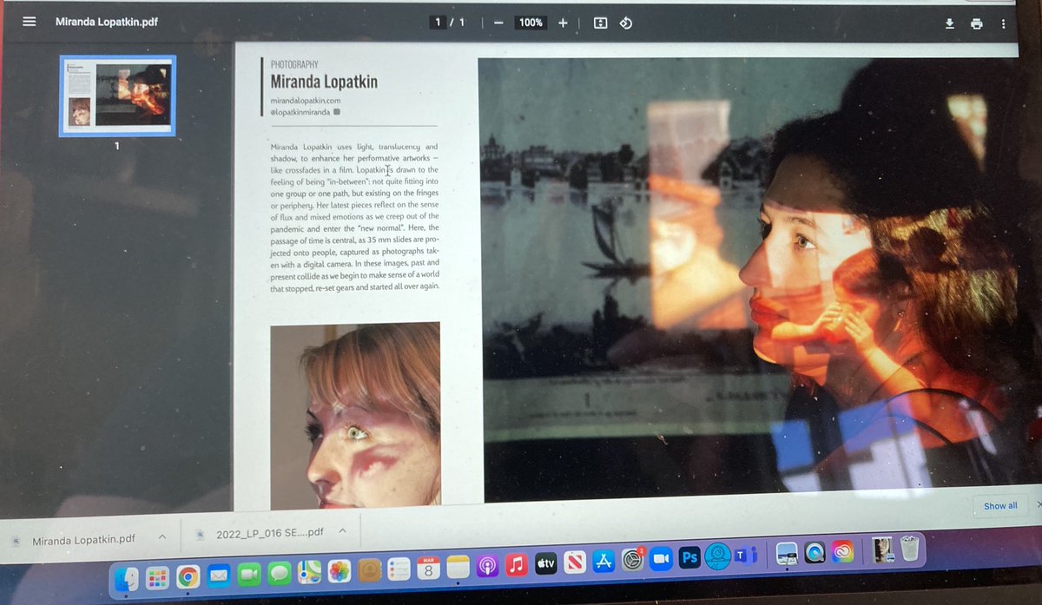
Task: Open Zoom from the Dock
Action: (x=662, y=559)
